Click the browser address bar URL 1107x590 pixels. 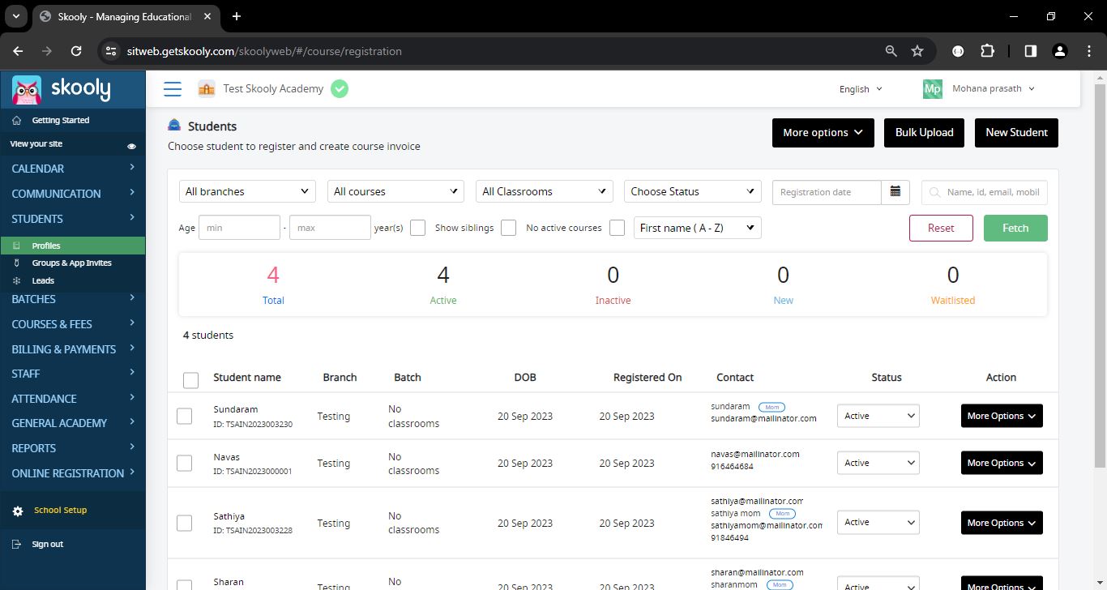pyautogui.click(x=264, y=51)
